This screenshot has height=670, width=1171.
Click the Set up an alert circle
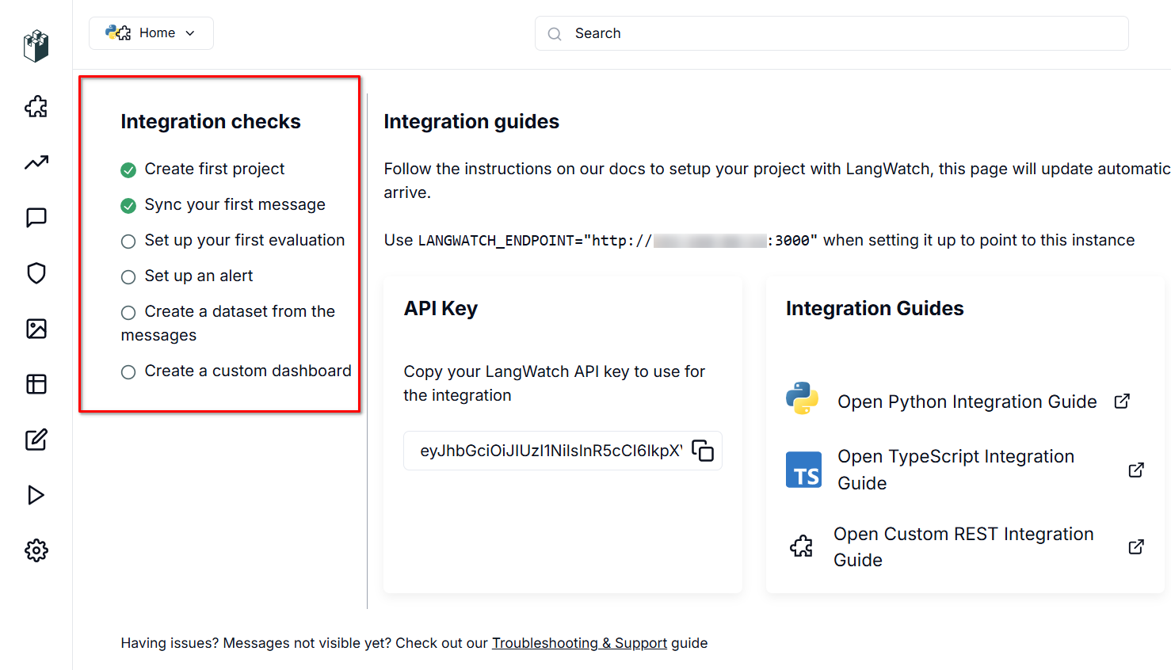pos(128,277)
